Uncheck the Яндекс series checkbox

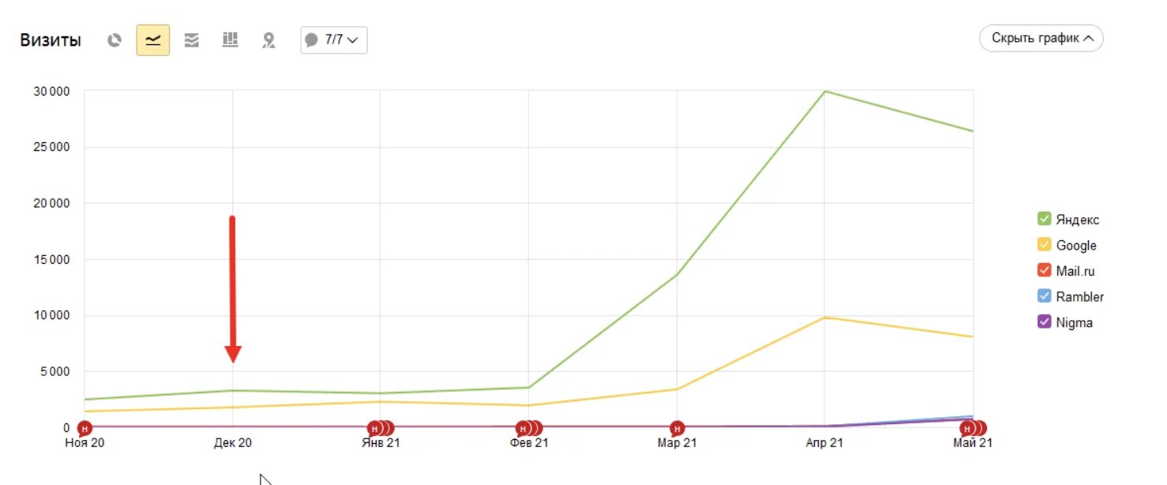(1044, 219)
